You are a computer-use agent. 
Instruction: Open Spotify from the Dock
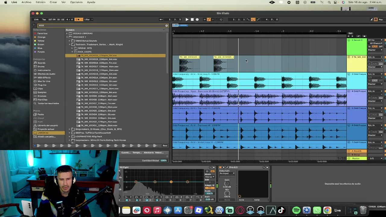(x=296, y=210)
